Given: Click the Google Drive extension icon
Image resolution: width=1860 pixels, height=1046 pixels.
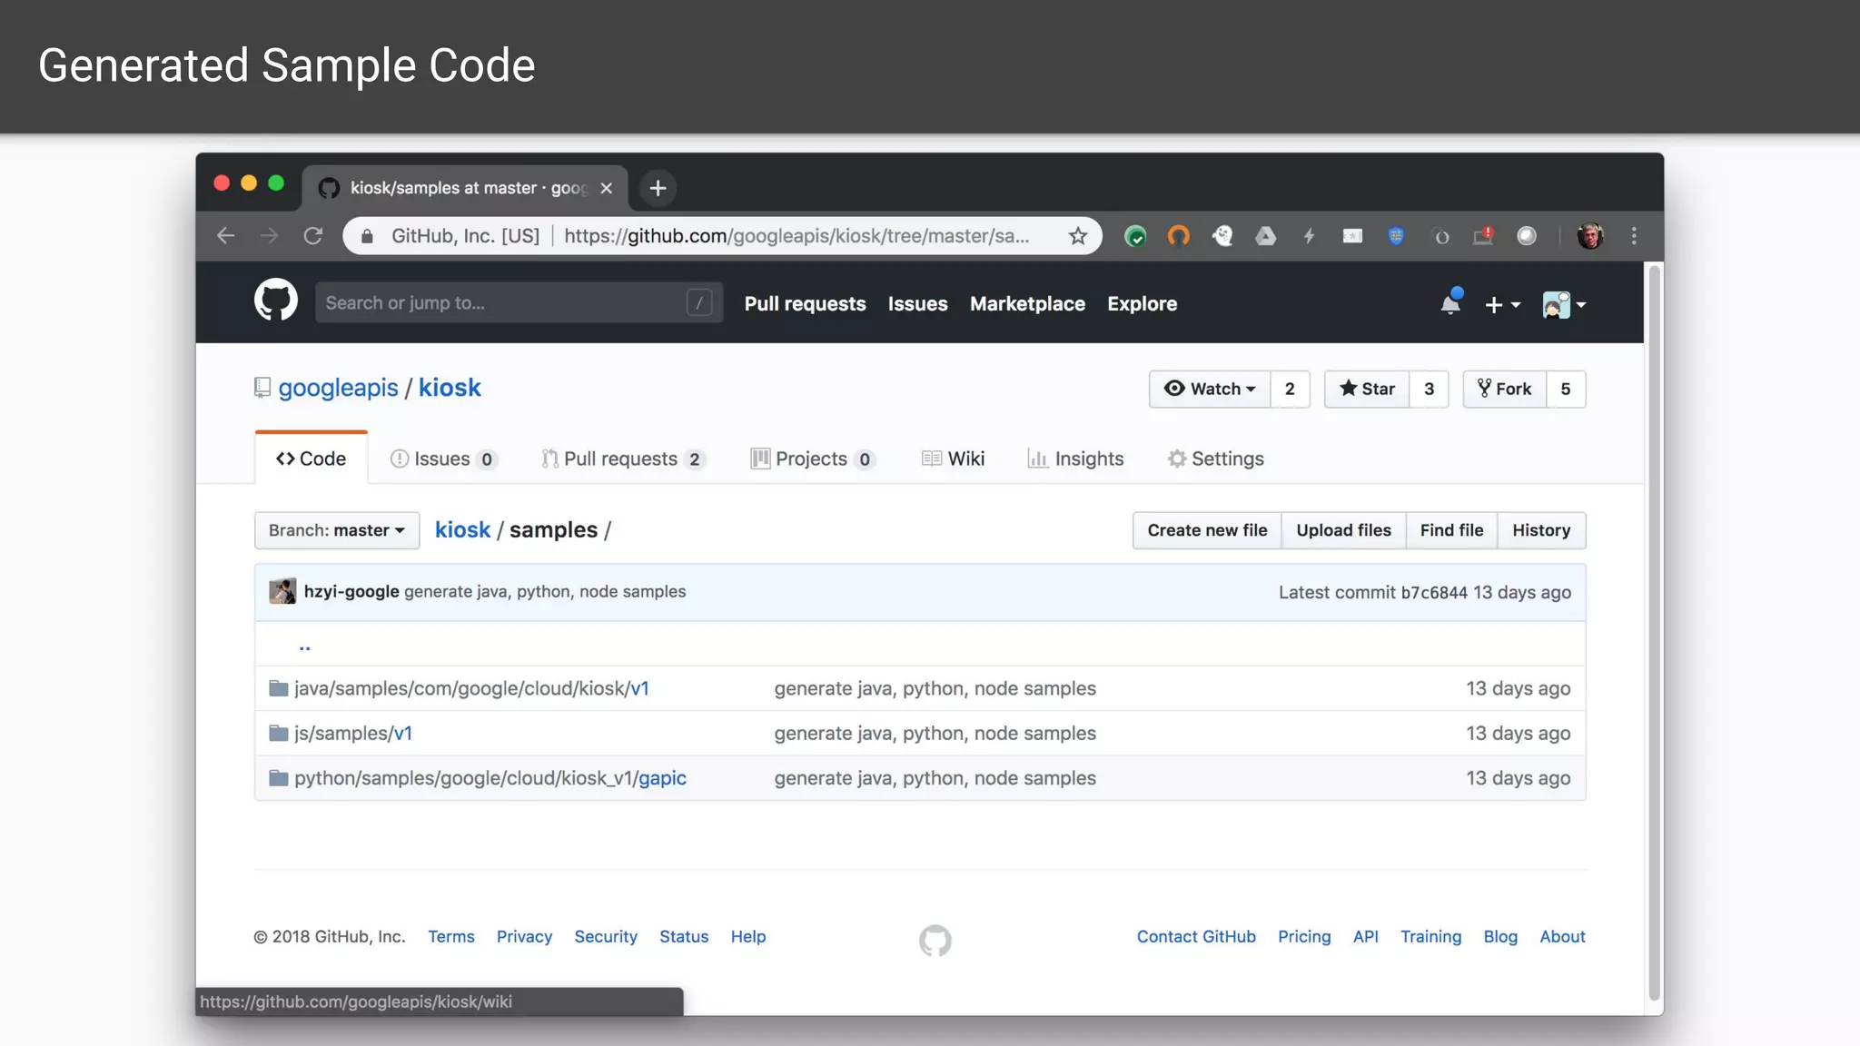Looking at the screenshot, I should pos(1265,236).
